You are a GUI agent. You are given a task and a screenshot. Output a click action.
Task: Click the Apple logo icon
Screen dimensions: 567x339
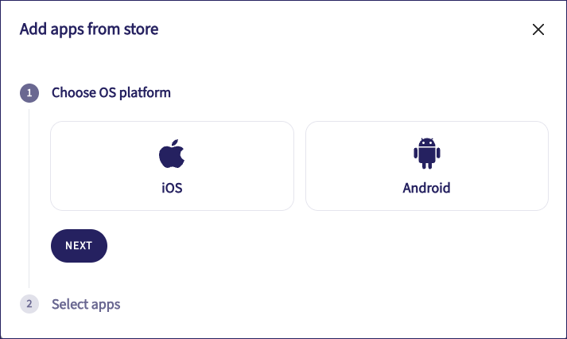pos(172,154)
